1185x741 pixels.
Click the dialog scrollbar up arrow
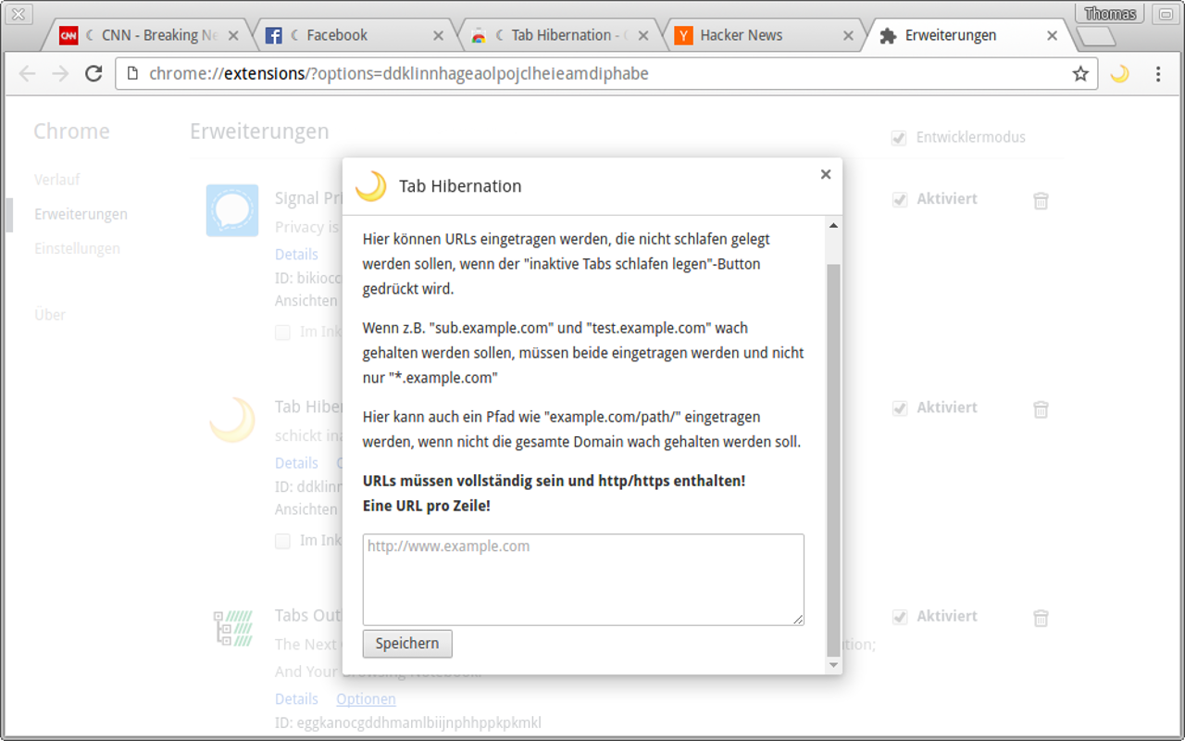click(833, 225)
